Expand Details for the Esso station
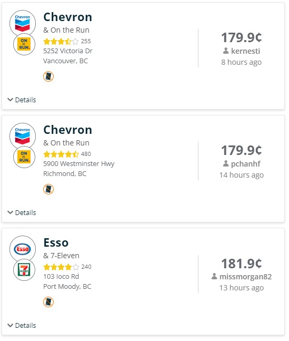The image size is (289, 341). point(22,325)
